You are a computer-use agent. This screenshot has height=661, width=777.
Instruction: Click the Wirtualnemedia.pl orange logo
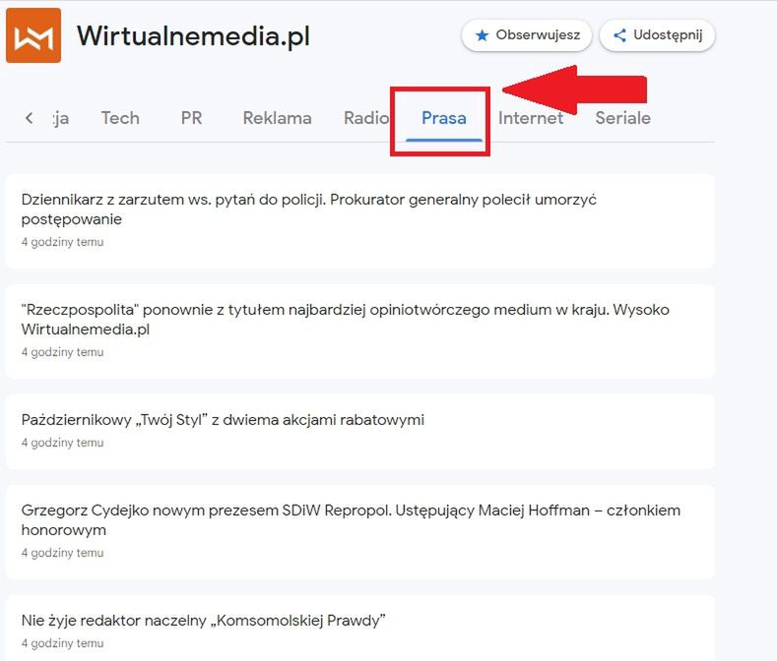pyautogui.click(x=33, y=35)
